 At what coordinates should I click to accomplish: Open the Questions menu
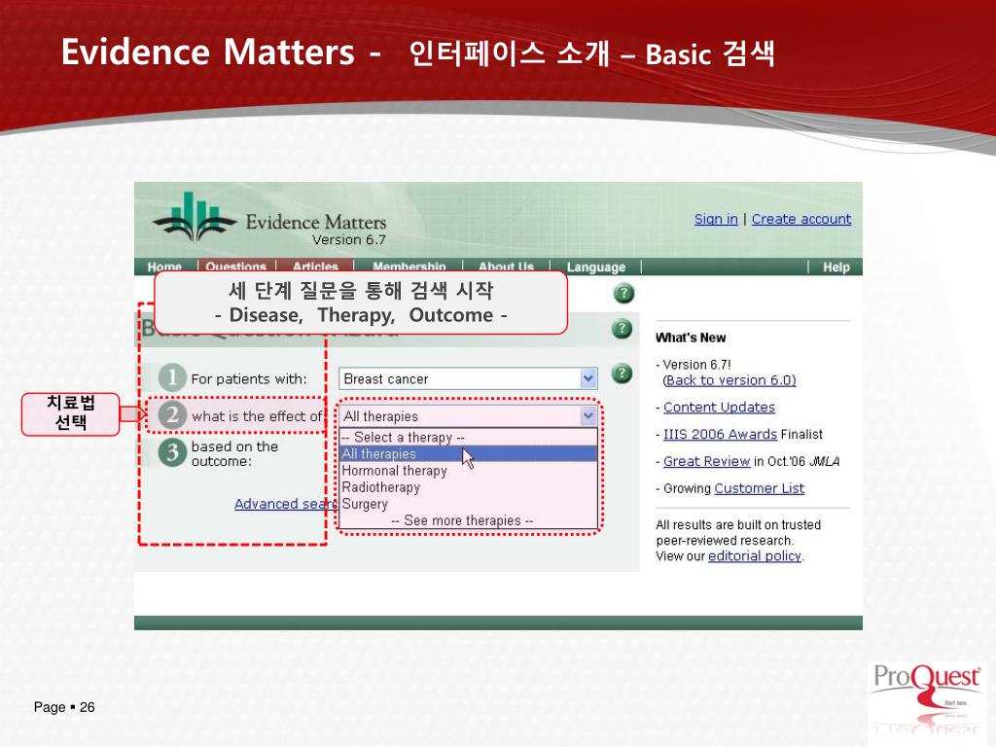(235, 267)
